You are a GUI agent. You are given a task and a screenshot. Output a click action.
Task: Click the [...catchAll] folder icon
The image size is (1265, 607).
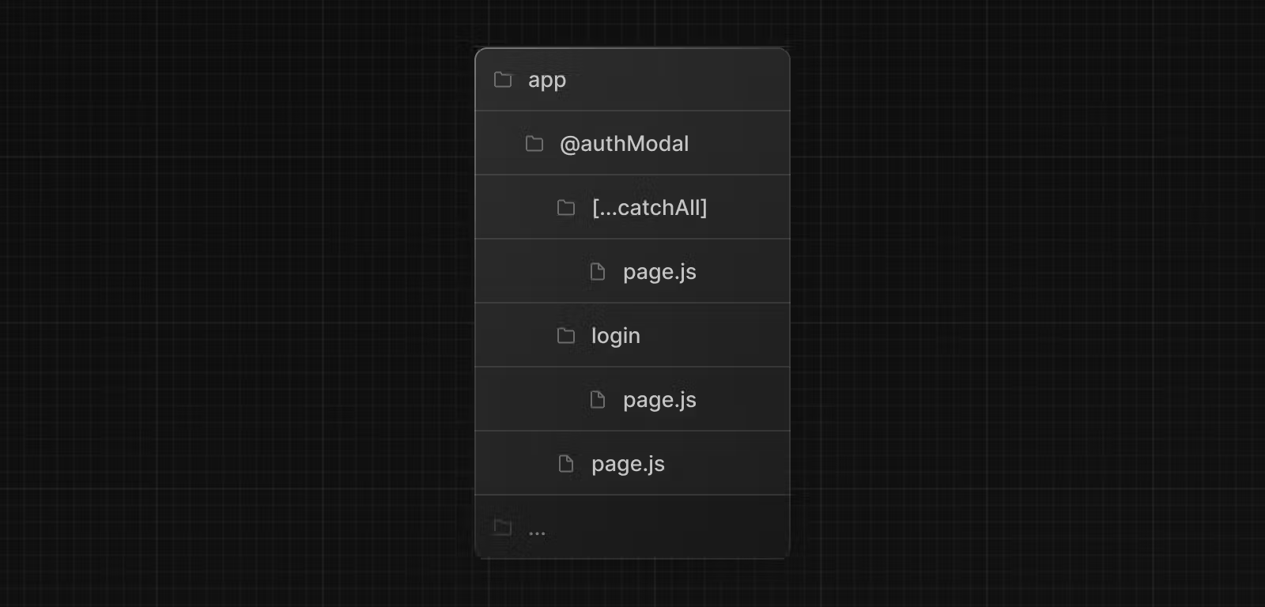tap(566, 207)
